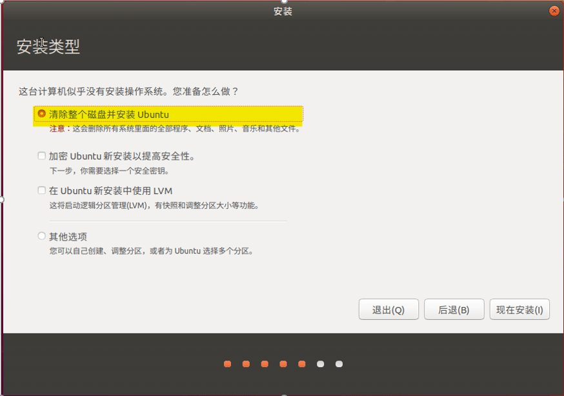Click the red "注意" warning text
564x396 pixels.
pyautogui.click(x=60, y=129)
